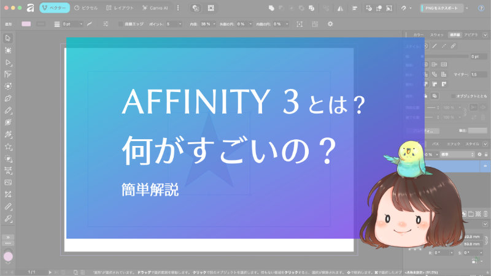Select the Place Image tool
491x276 pixels.
click(8, 182)
